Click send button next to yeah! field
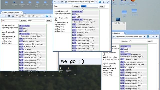This screenshot has width=160, height=90. tap(49, 20)
